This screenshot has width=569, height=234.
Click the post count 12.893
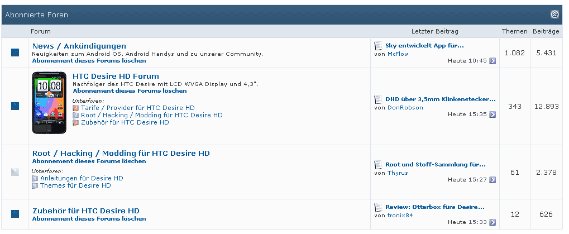click(547, 106)
